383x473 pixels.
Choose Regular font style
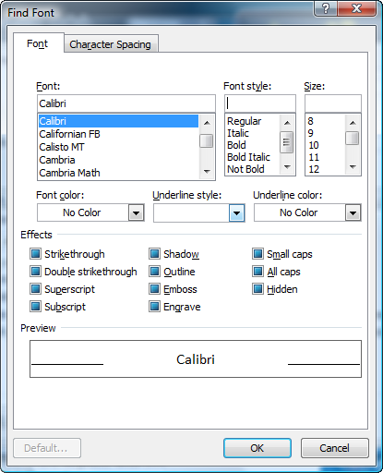tap(253, 121)
